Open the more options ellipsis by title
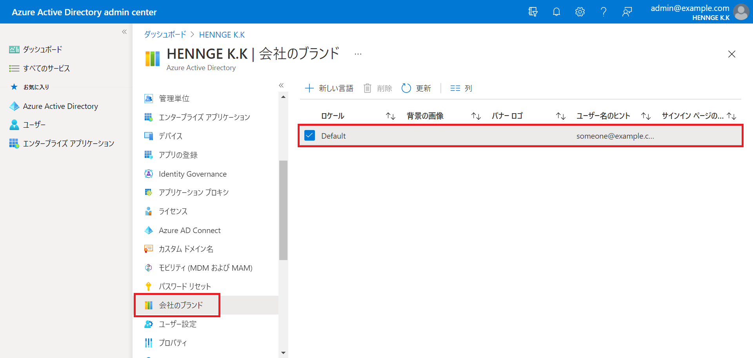This screenshot has width=753, height=358. (x=358, y=54)
